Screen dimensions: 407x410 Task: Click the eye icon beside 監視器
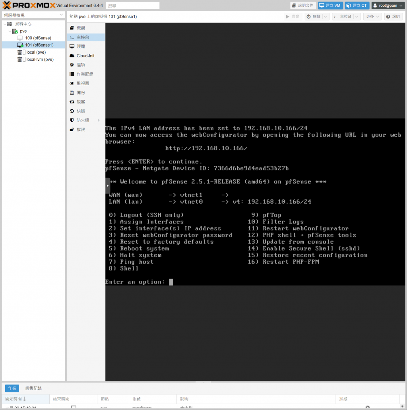point(72,84)
